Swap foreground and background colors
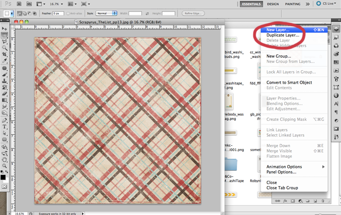The image size is (341, 215). (x=7, y=172)
